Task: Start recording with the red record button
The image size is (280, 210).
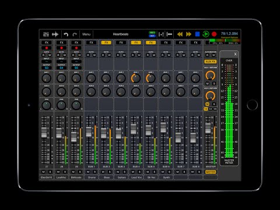Action: (214, 34)
